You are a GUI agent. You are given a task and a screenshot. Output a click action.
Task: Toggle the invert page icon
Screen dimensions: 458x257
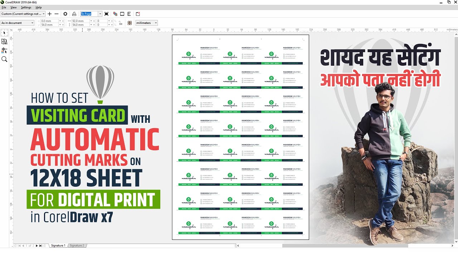(x=122, y=14)
